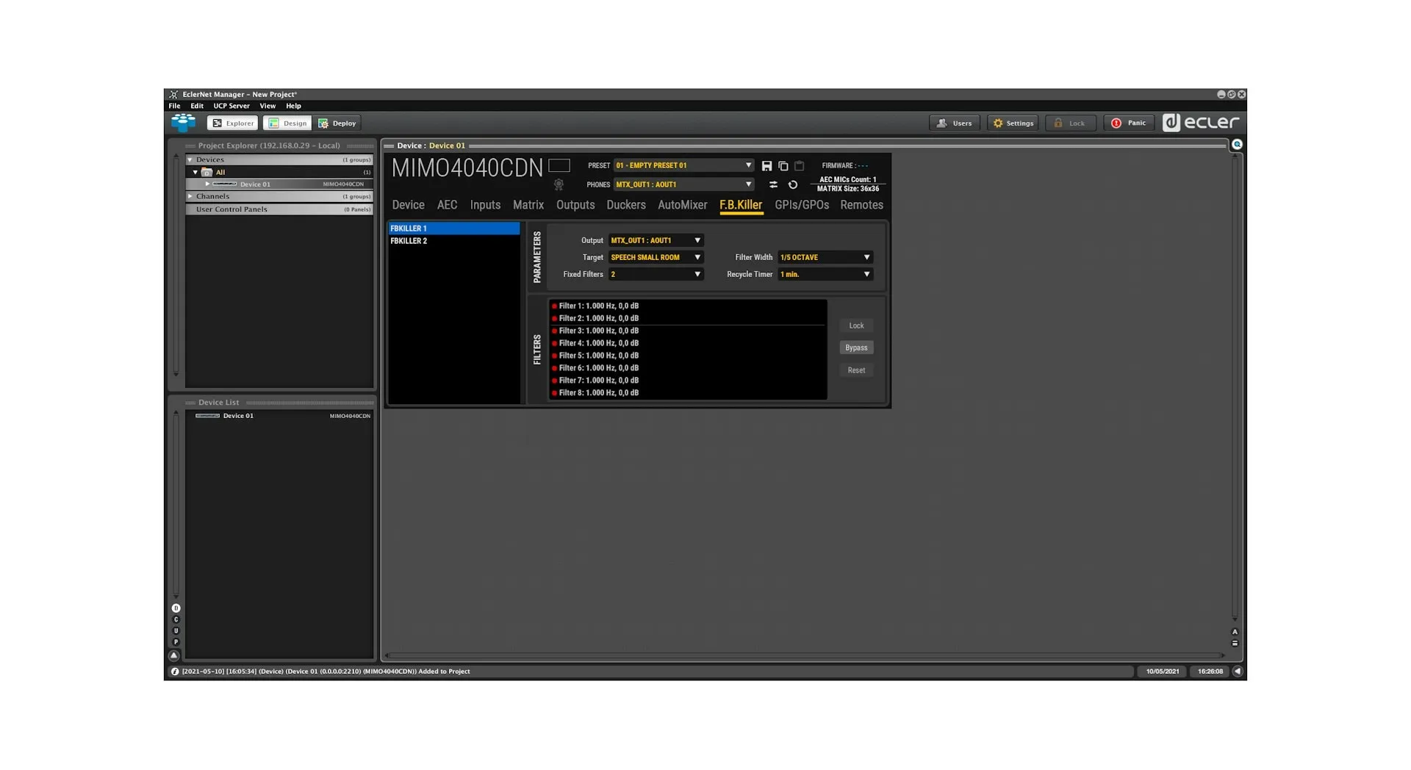Click the certificate badge icon under device name
The image size is (1411, 770).
coord(559,185)
